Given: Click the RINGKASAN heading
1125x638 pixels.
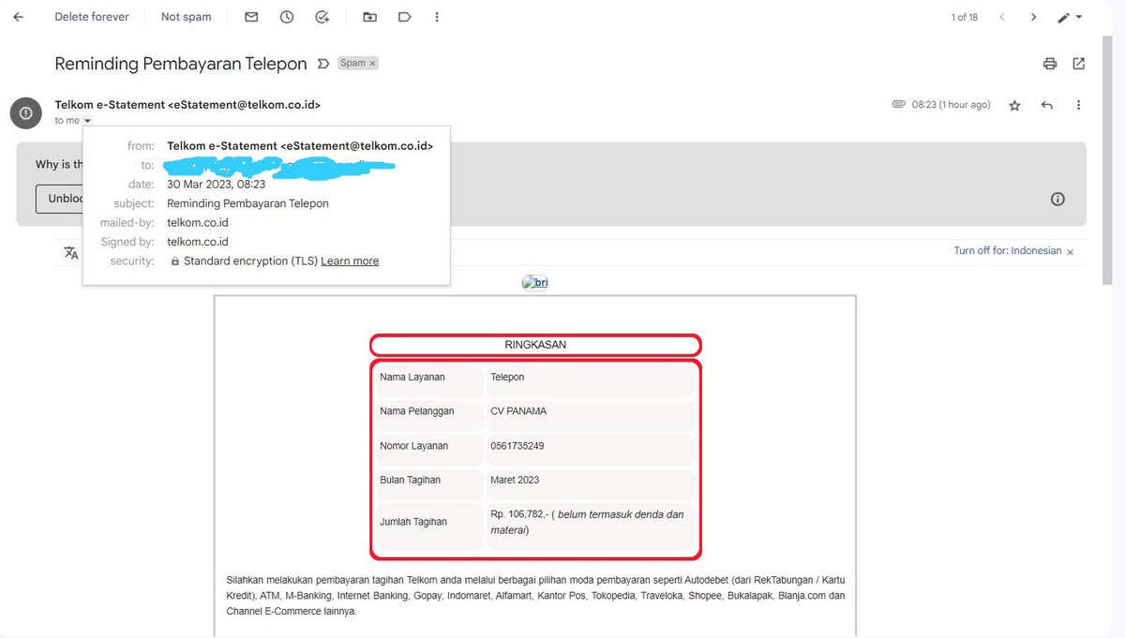Looking at the screenshot, I should (x=535, y=345).
